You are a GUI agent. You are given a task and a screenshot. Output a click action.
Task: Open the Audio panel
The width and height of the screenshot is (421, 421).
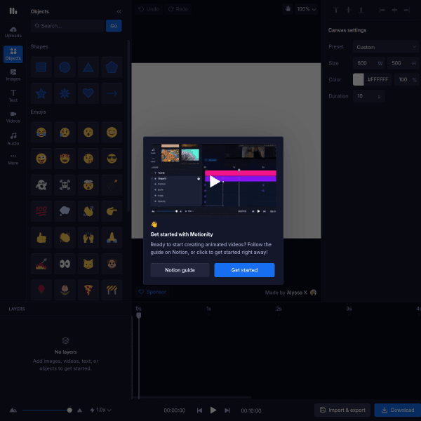13,138
